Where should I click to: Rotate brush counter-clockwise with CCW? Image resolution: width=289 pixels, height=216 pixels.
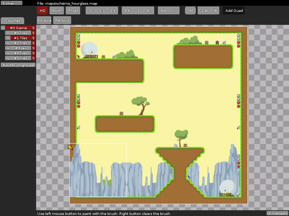pos(203,11)
